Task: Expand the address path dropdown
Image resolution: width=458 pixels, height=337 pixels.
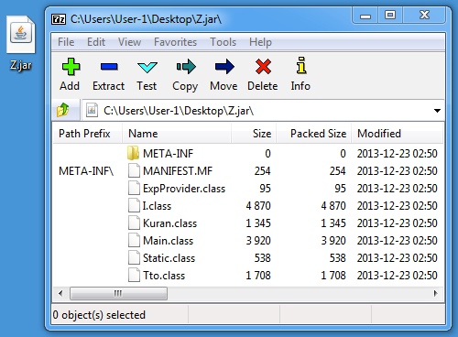Action: [x=437, y=111]
